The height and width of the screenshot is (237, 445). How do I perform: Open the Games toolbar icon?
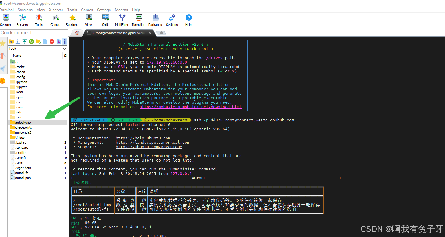[56, 20]
